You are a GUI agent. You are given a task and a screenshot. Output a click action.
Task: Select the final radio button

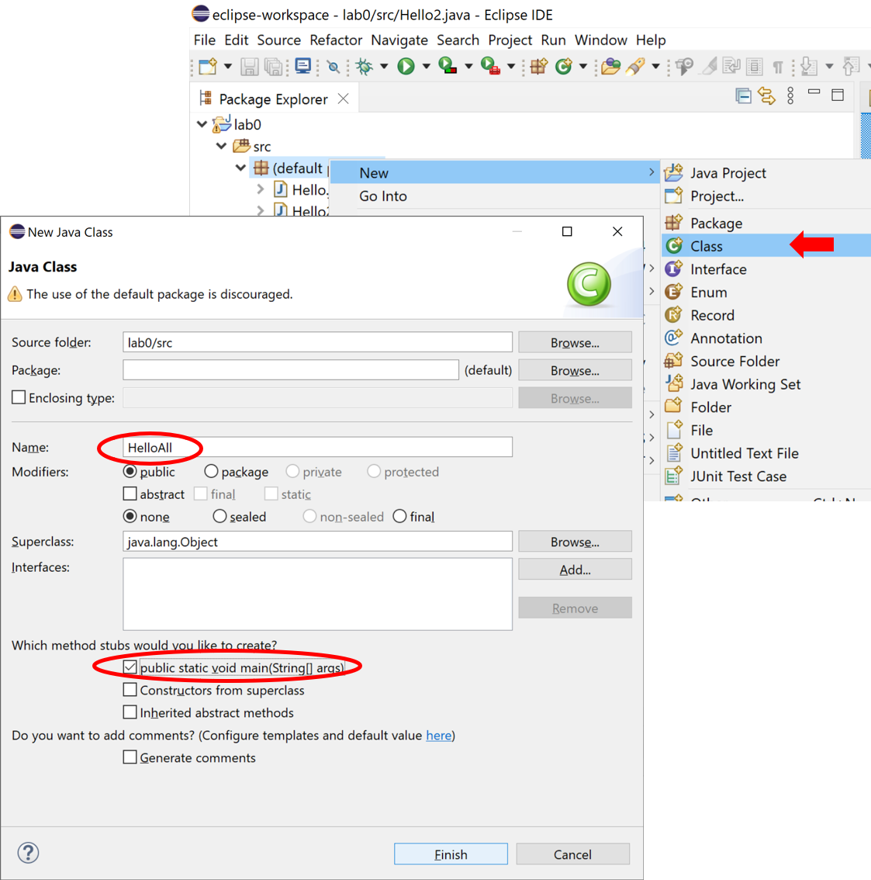pyautogui.click(x=399, y=516)
